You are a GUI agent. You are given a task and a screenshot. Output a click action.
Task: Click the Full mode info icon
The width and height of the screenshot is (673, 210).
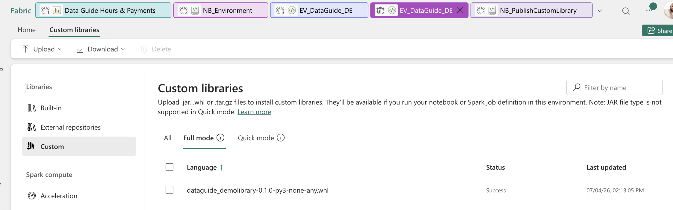(220, 138)
